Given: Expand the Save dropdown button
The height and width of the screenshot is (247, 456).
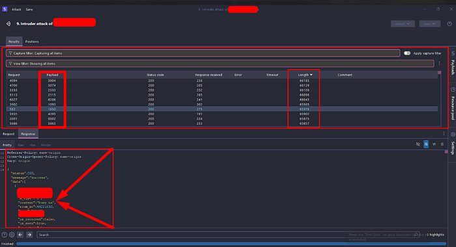Looking at the screenshot, I should 429,24.
